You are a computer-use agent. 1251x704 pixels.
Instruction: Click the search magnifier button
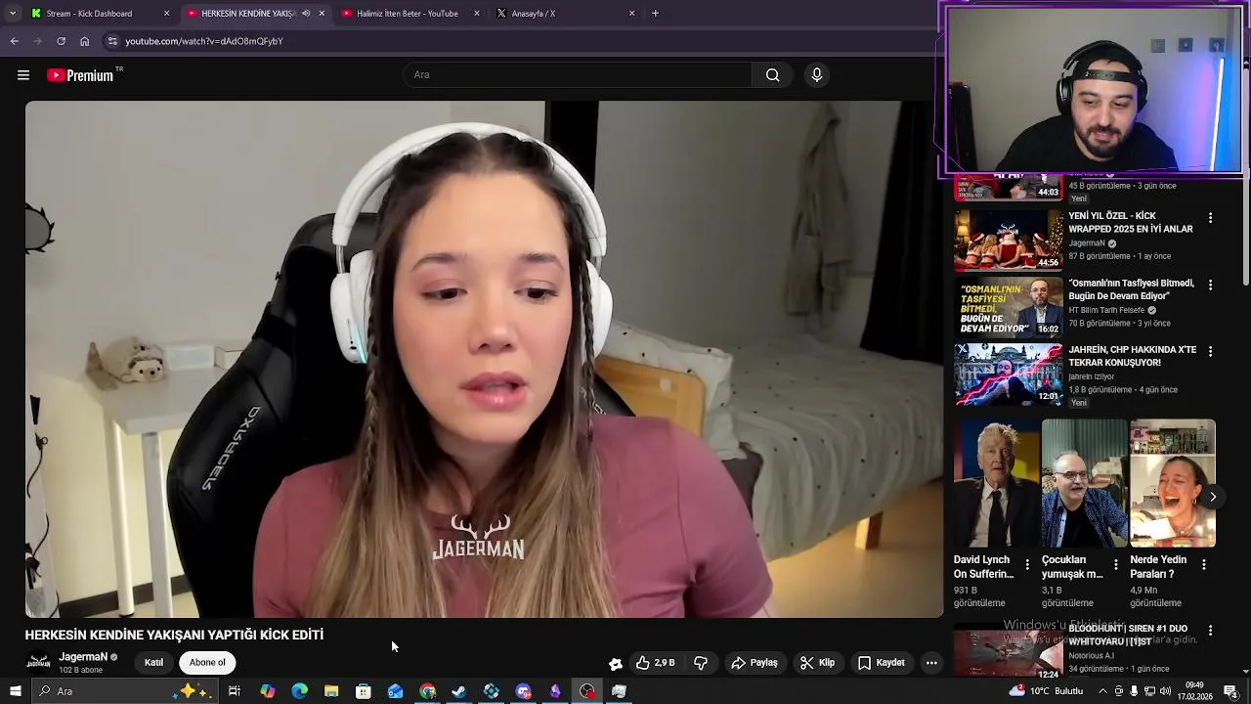(x=772, y=75)
